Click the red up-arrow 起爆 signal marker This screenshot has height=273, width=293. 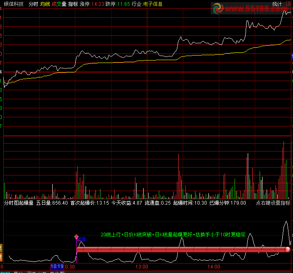click(76, 237)
